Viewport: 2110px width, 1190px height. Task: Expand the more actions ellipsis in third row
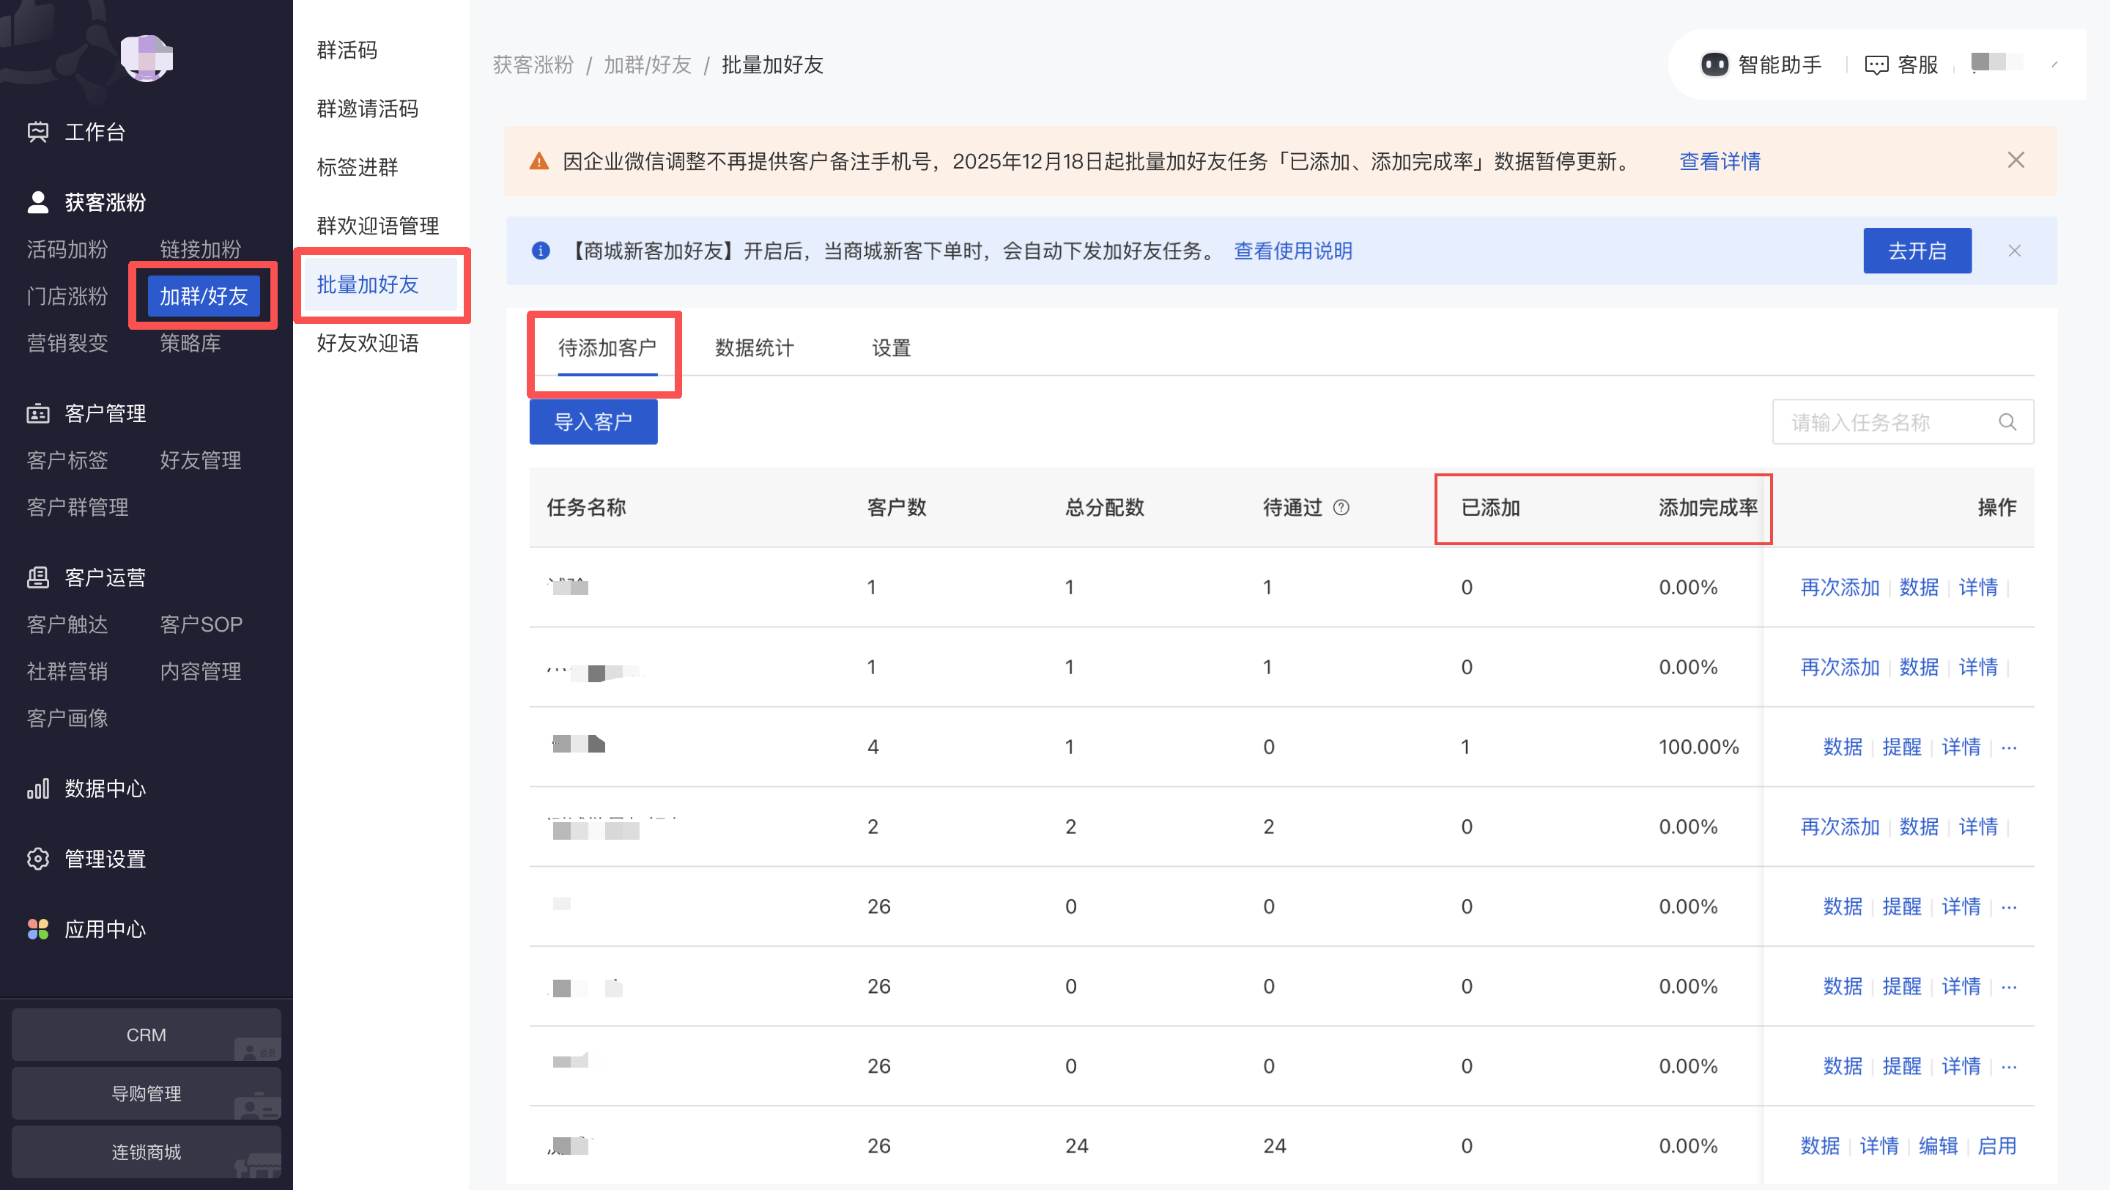tap(2008, 747)
